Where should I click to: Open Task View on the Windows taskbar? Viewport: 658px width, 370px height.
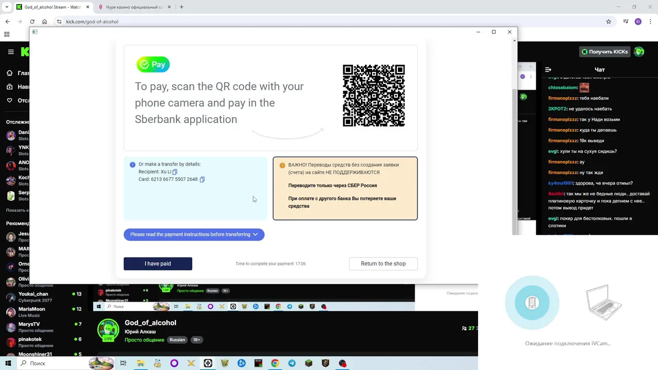(123, 363)
